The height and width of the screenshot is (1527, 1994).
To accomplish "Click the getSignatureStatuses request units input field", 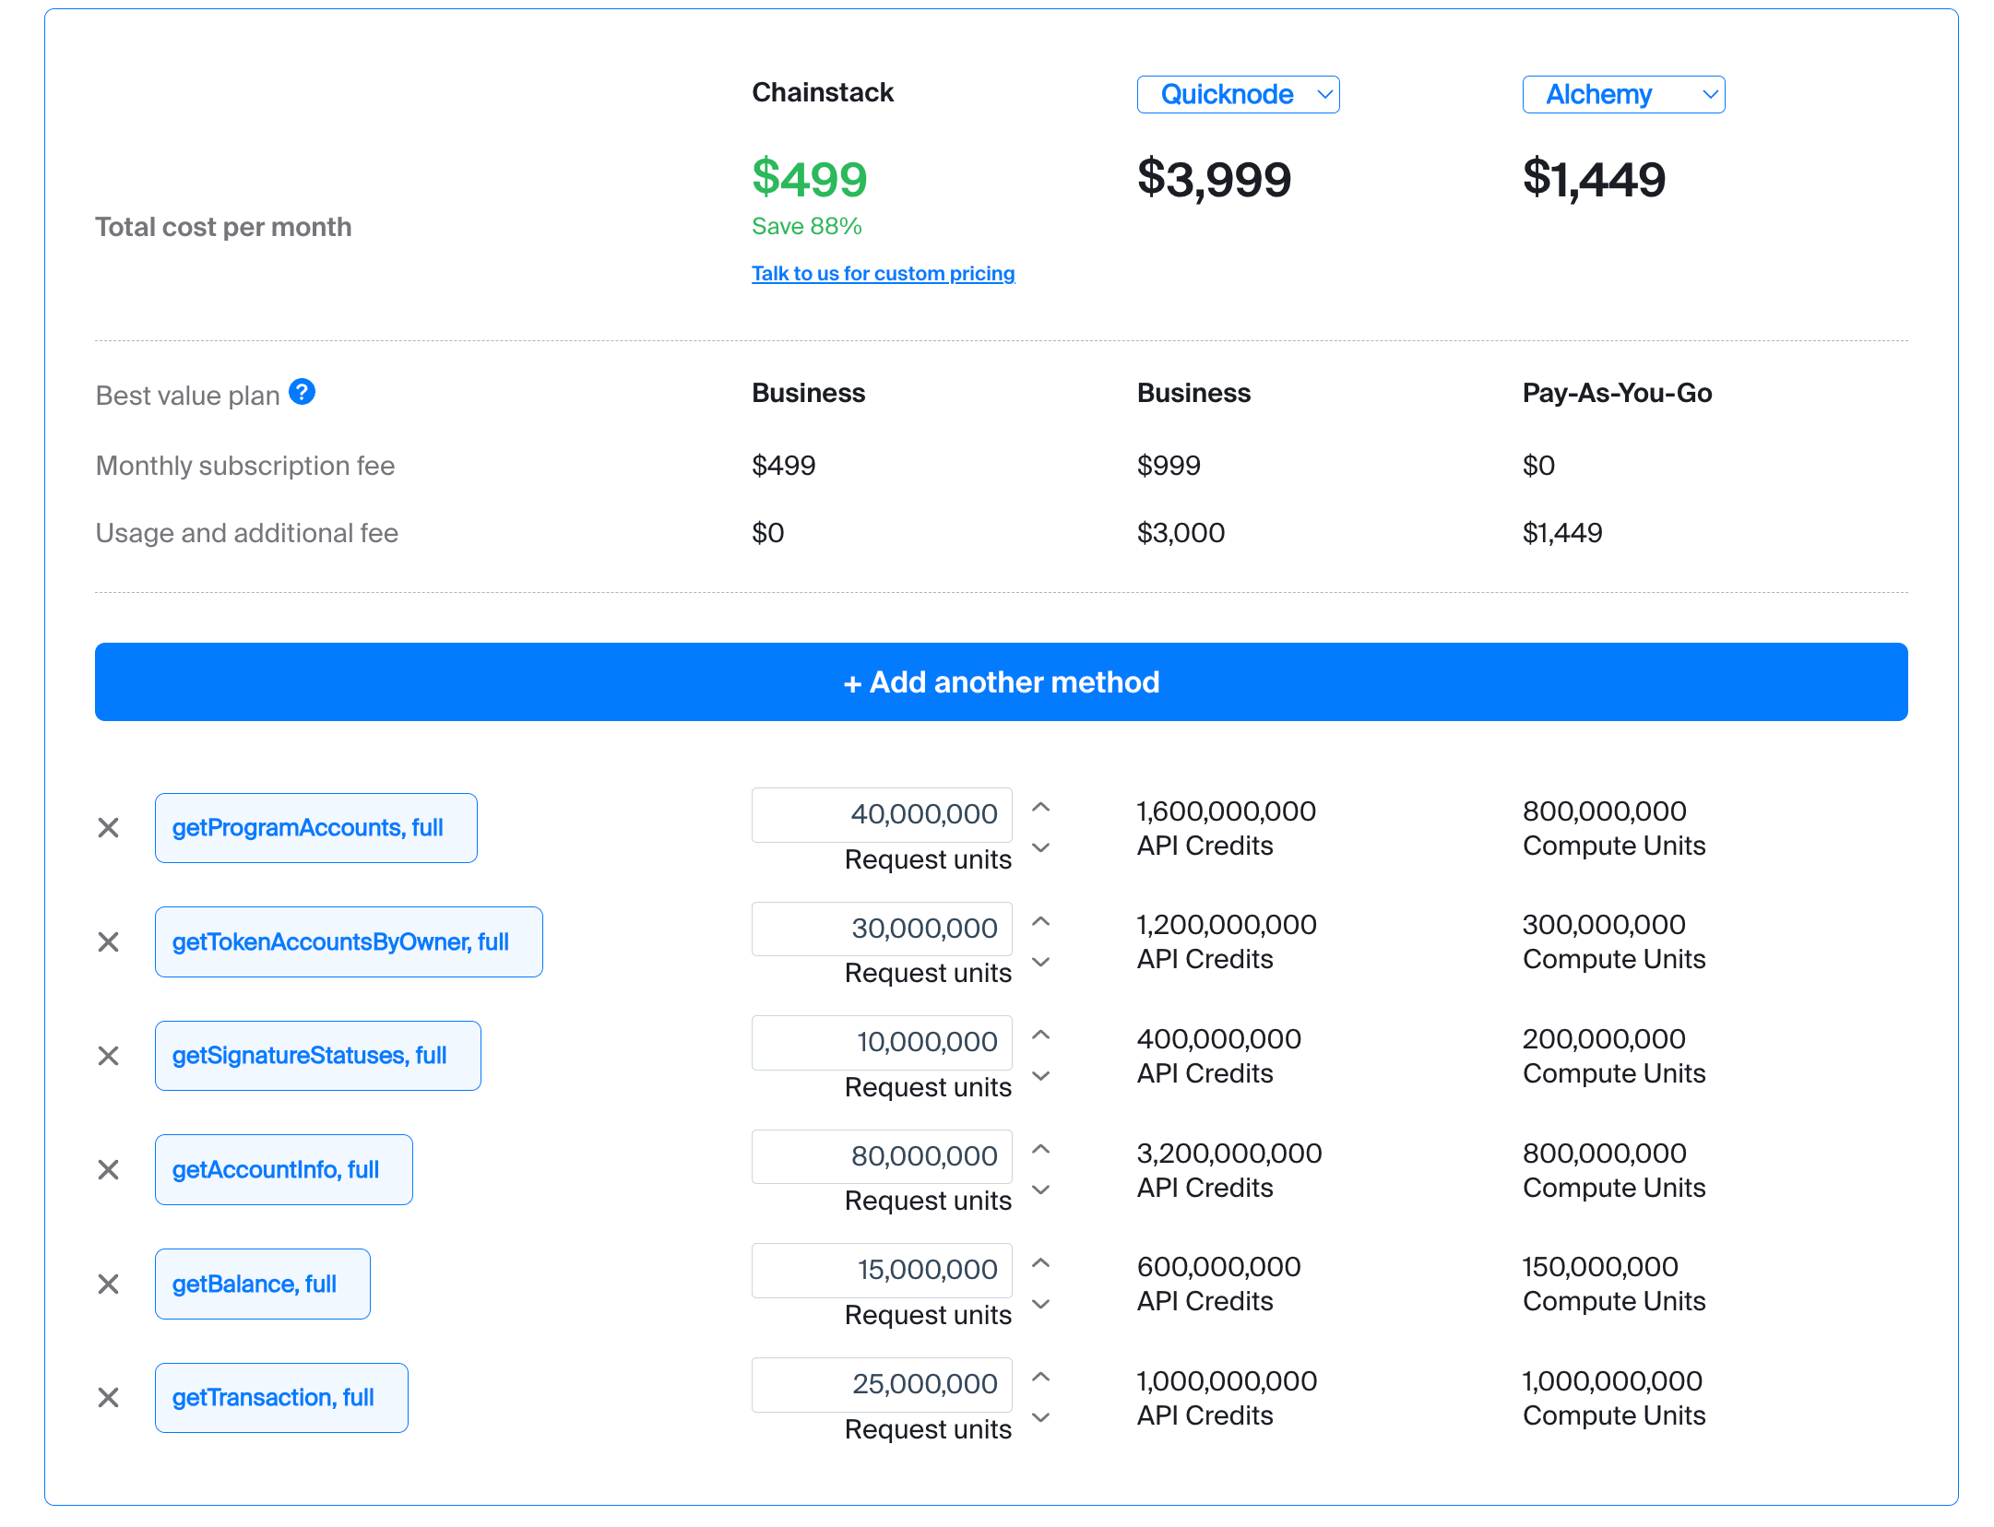I will click(882, 1043).
